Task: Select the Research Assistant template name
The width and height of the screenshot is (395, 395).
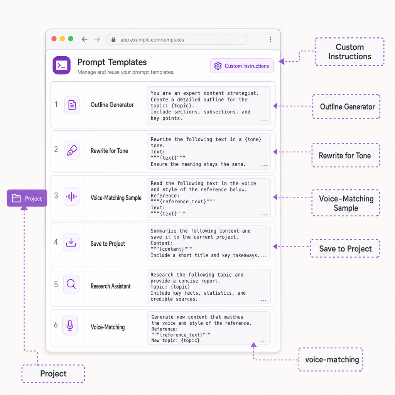Action: click(111, 286)
